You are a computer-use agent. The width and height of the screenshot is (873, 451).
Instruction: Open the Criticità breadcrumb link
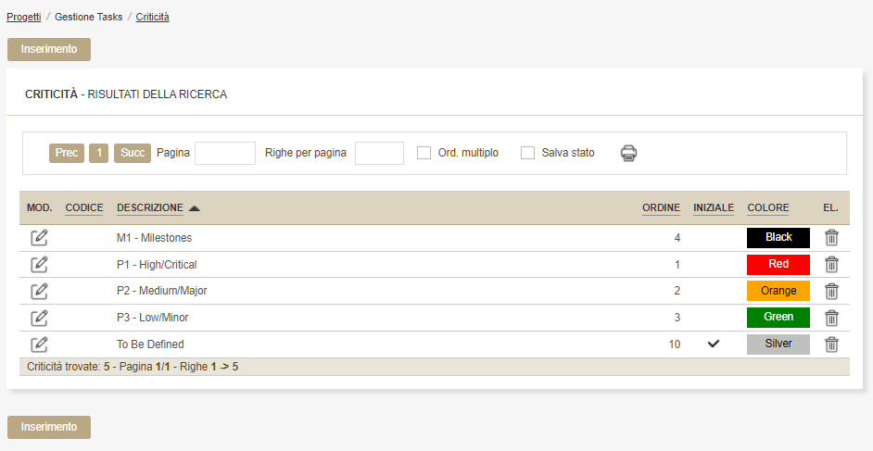coord(152,17)
